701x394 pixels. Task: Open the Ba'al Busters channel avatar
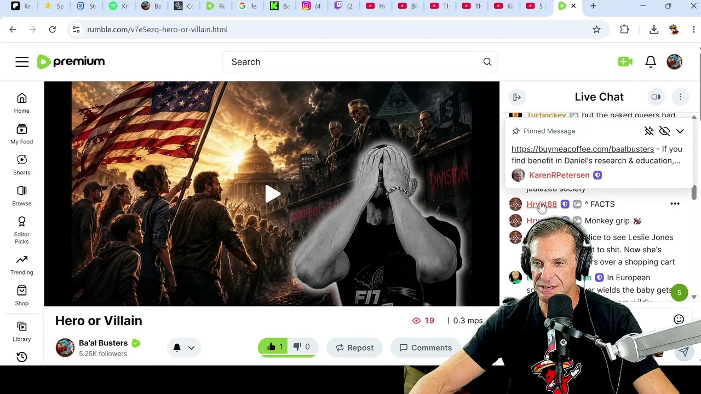(65, 347)
